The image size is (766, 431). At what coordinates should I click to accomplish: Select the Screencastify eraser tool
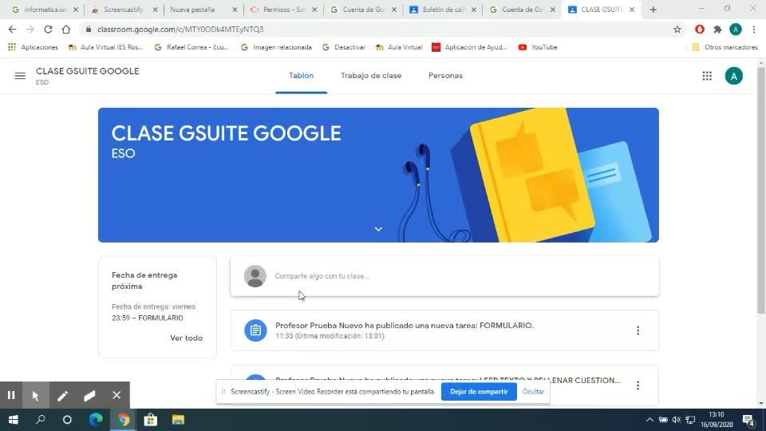click(89, 395)
